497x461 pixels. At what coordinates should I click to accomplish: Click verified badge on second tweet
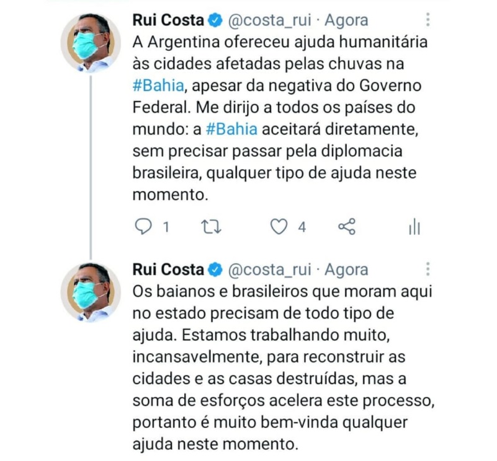(215, 270)
